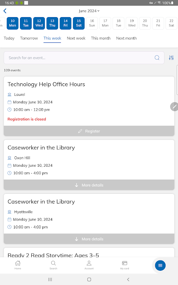Image resolution: width=178 pixels, height=285 pixels.
Task: Click the Registration is closed notice
Action: (x=27, y=119)
